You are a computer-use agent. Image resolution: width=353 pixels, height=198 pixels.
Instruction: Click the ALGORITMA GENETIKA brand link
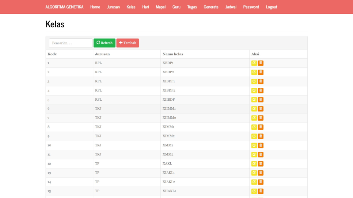pos(64,7)
